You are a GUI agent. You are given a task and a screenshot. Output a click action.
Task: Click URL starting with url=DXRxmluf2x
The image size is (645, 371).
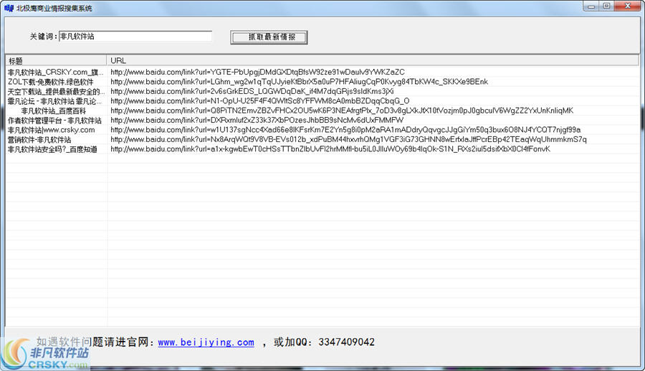point(257,121)
